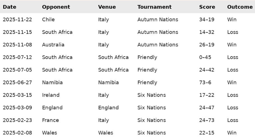Select the 2025-02-08 date cell

[x=17, y=133]
